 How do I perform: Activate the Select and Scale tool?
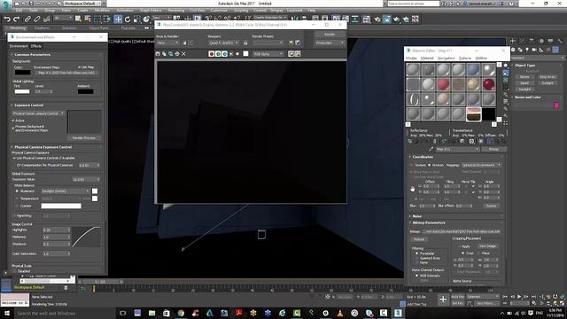pos(136,19)
